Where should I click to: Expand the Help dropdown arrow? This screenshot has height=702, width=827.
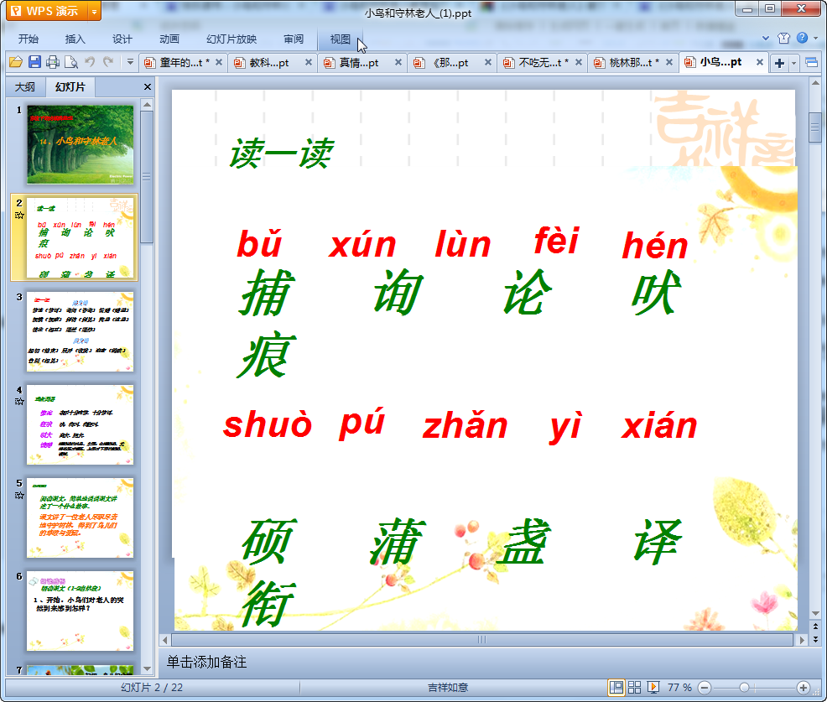point(816,38)
